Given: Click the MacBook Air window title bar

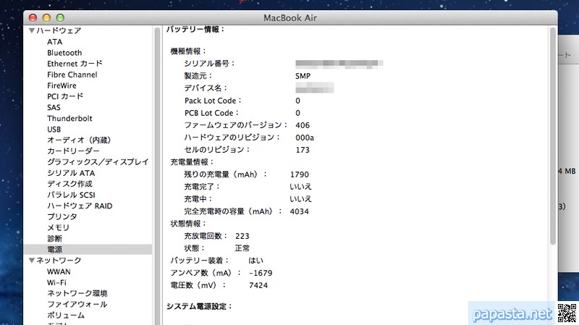Looking at the screenshot, I should (289, 17).
